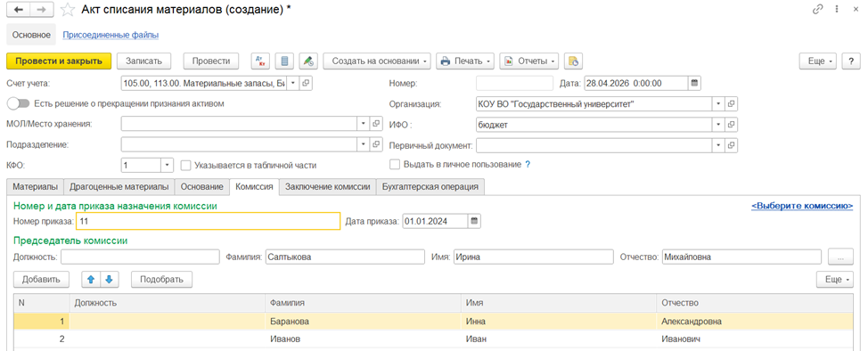The height and width of the screenshot is (351, 868).
Task: Switch to Основание tab
Action: (x=201, y=186)
